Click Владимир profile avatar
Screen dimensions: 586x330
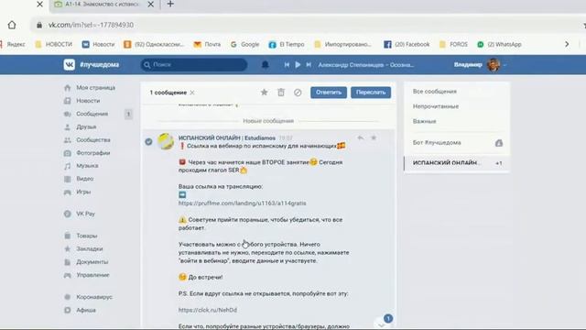[494, 65]
